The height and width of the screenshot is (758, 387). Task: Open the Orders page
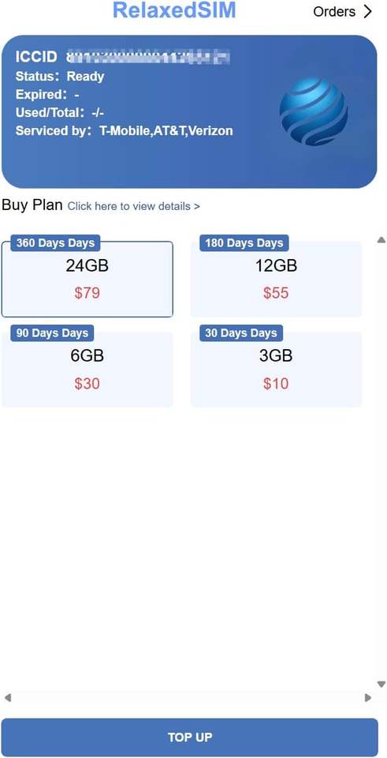334,12
